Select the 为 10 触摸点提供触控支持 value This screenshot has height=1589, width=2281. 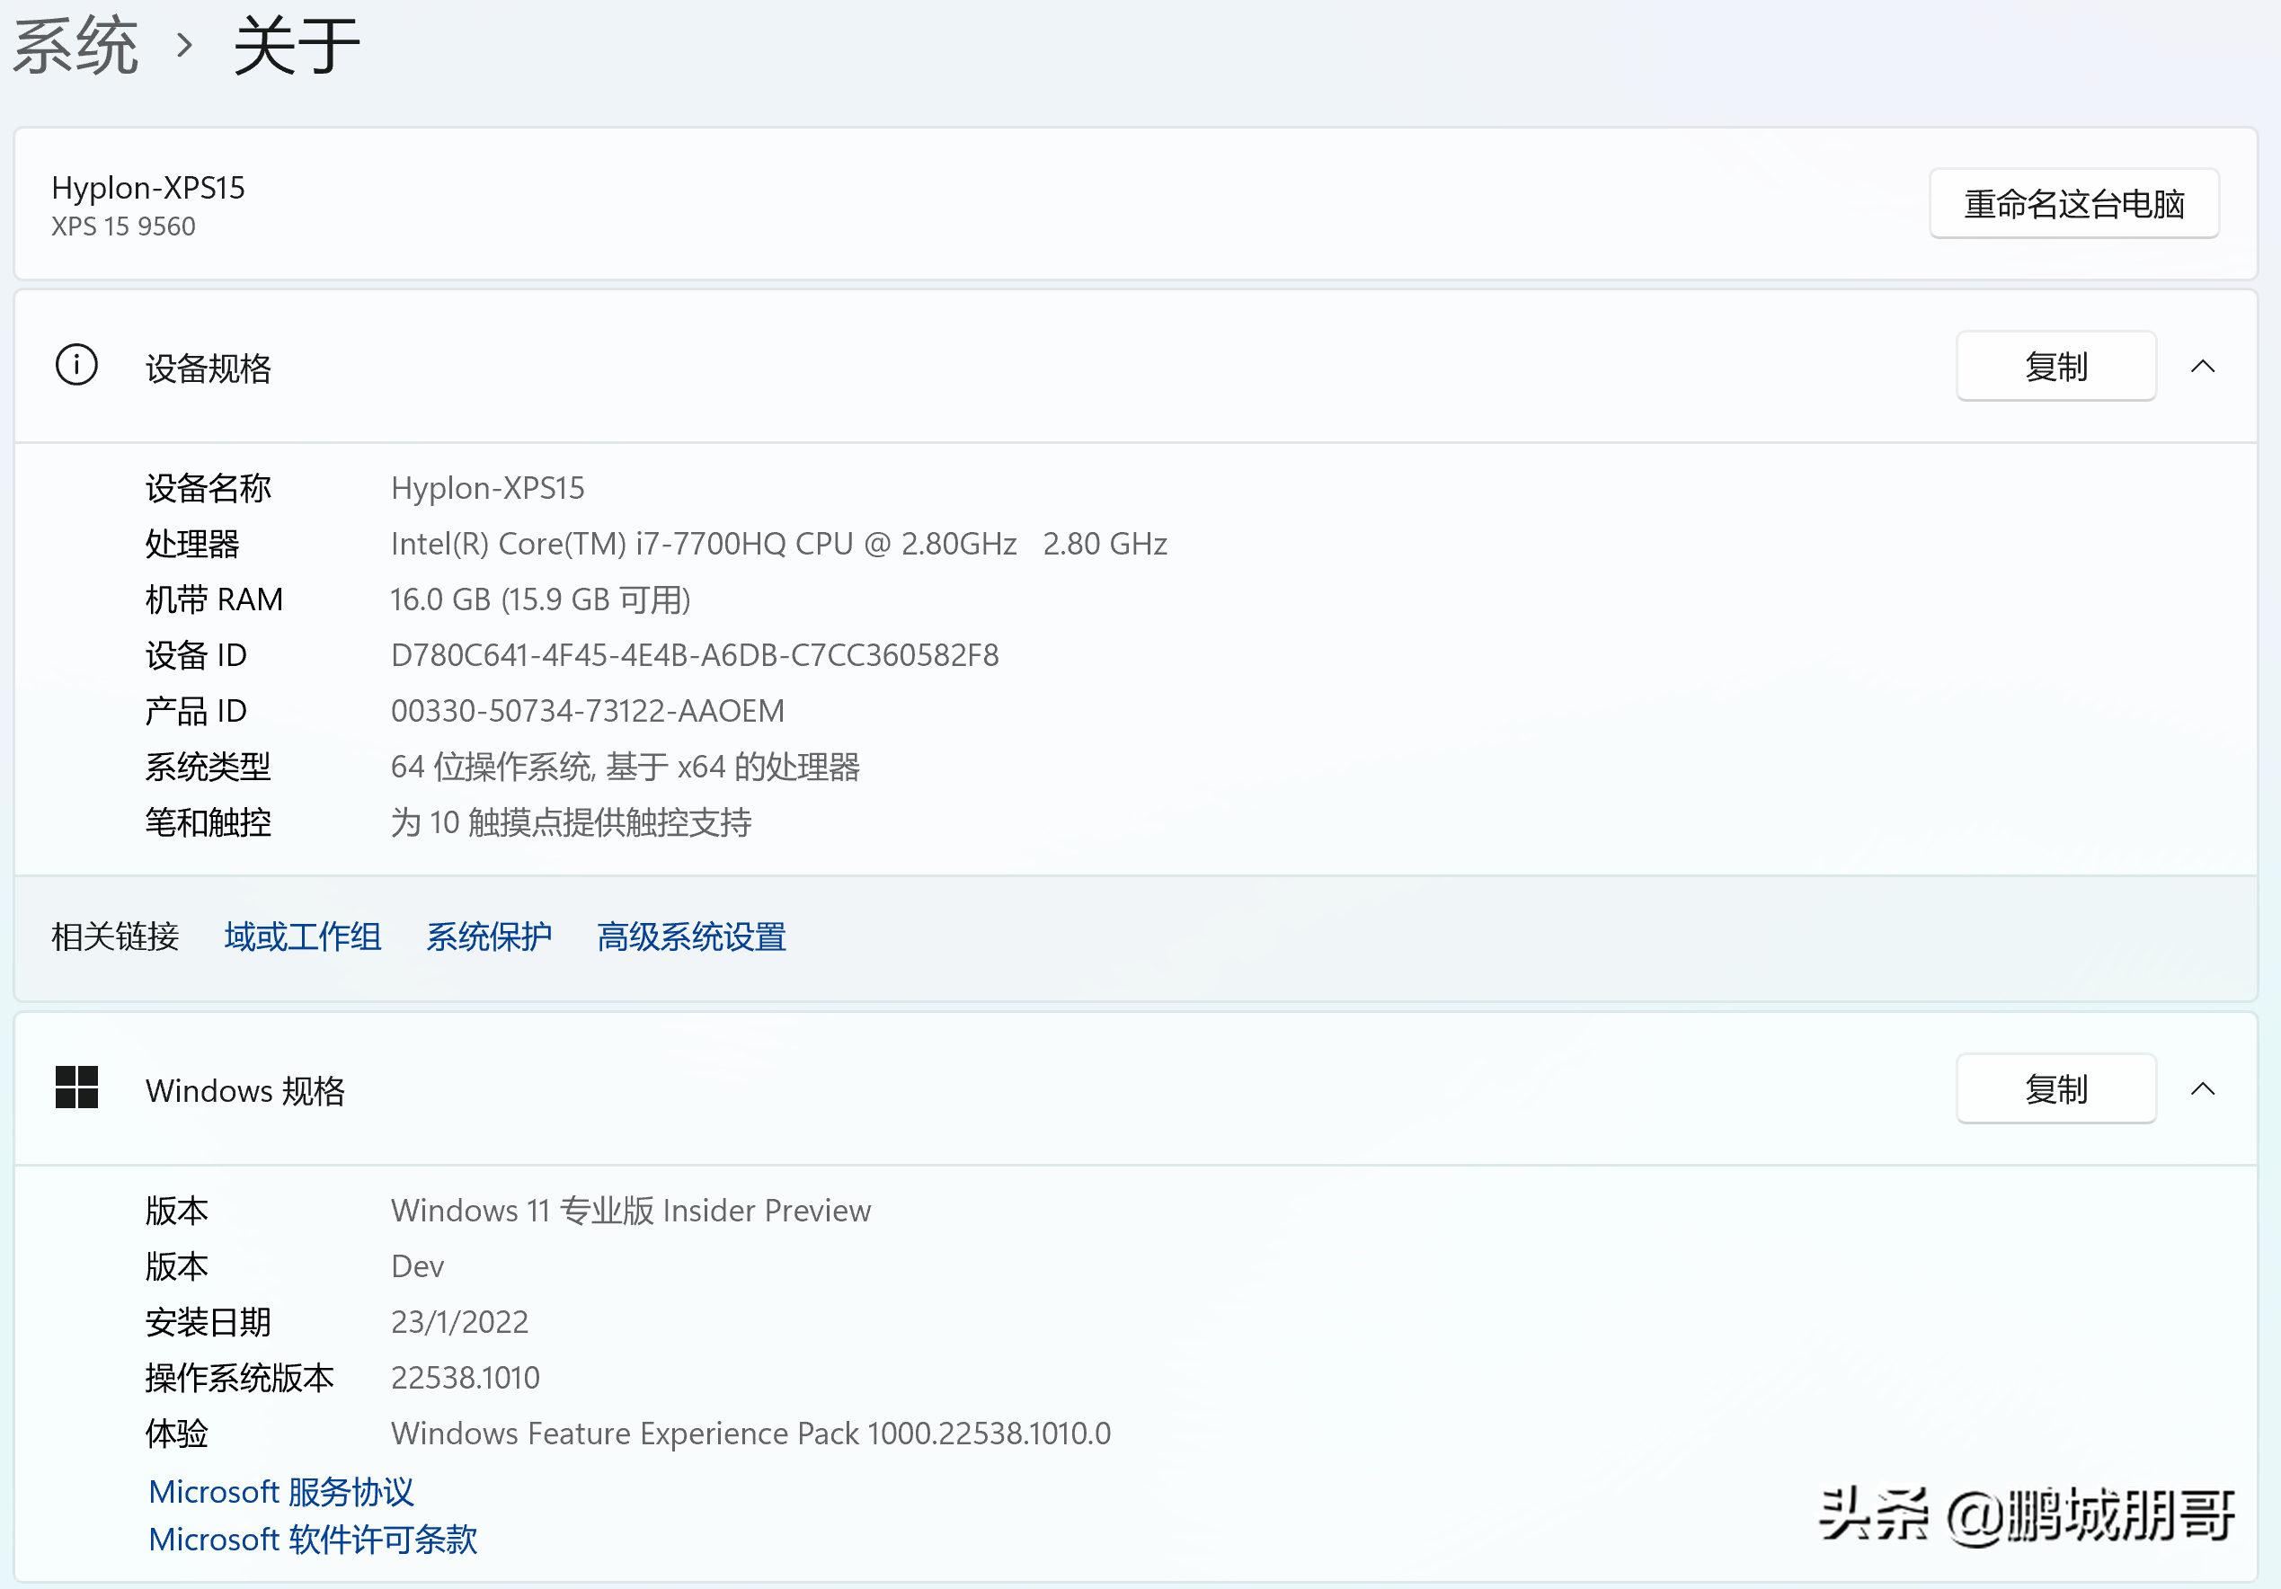(x=572, y=821)
